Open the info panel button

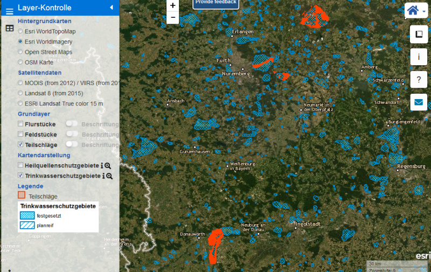pyautogui.click(x=419, y=57)
